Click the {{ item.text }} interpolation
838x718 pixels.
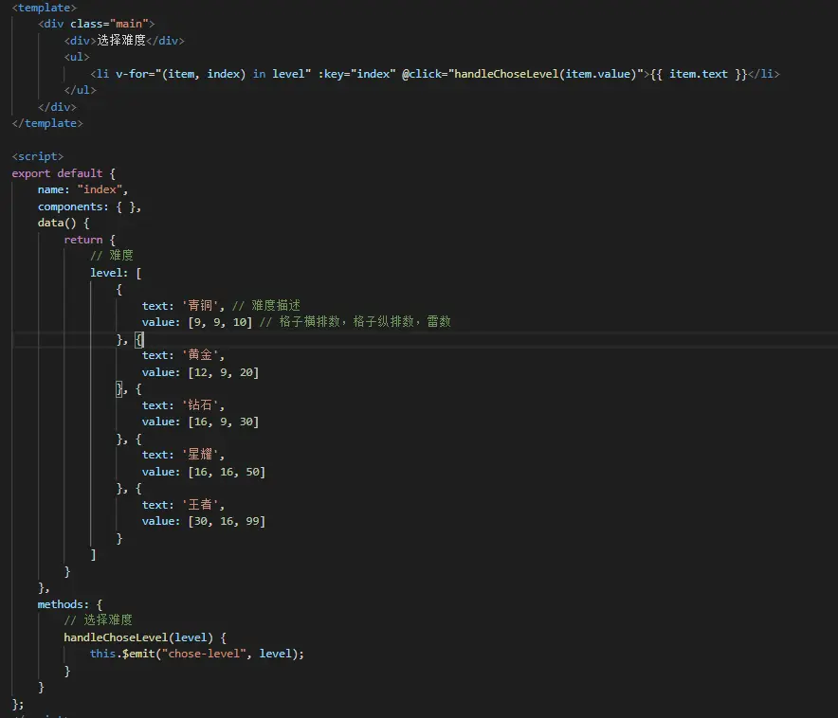pos(699,74)
